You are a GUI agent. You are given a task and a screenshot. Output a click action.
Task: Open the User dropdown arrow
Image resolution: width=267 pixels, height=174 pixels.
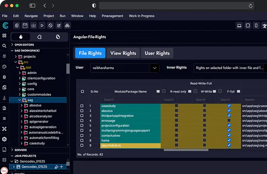point(155,68)
